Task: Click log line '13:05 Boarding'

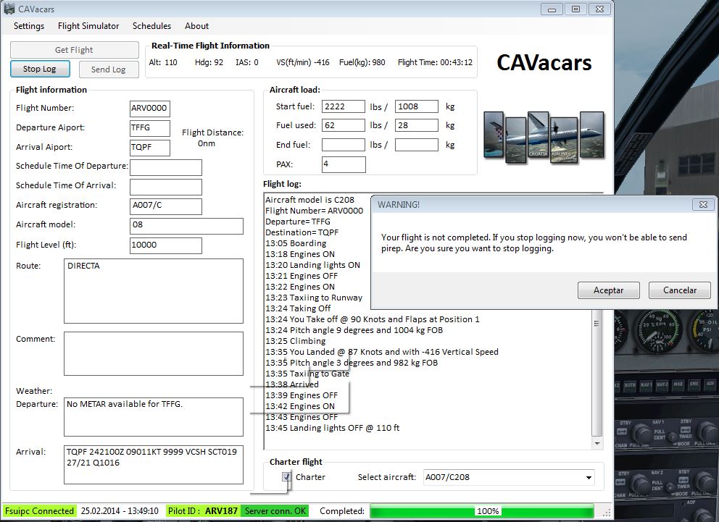Action: [x=296, y=243]
